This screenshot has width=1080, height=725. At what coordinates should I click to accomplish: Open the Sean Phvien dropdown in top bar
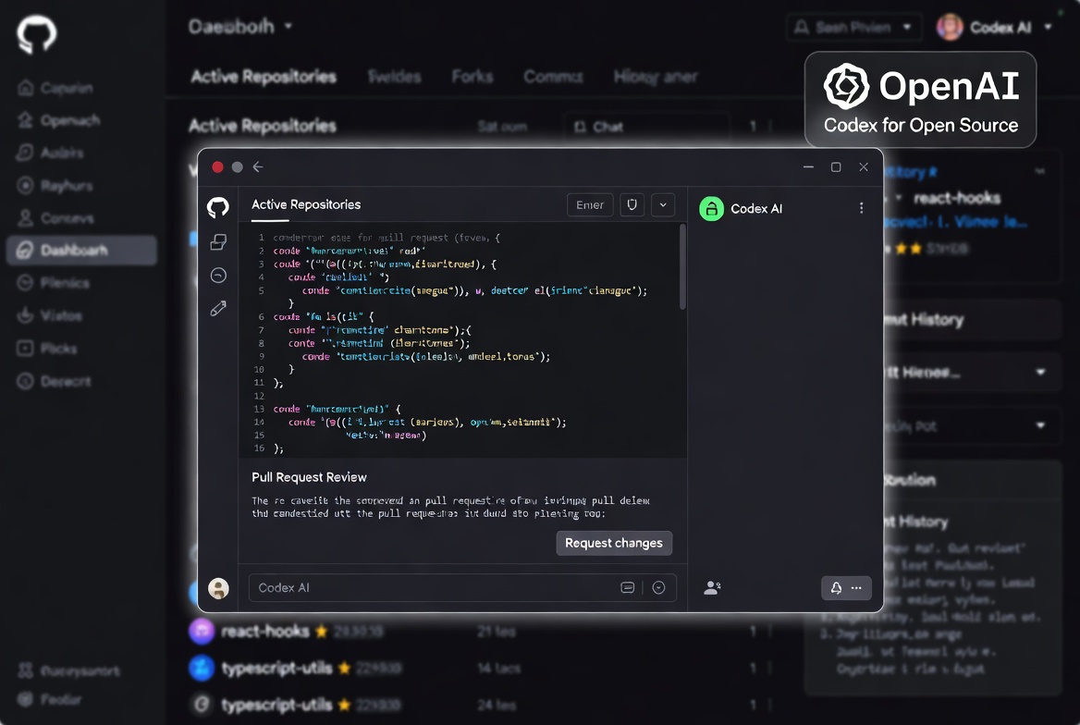853,27
